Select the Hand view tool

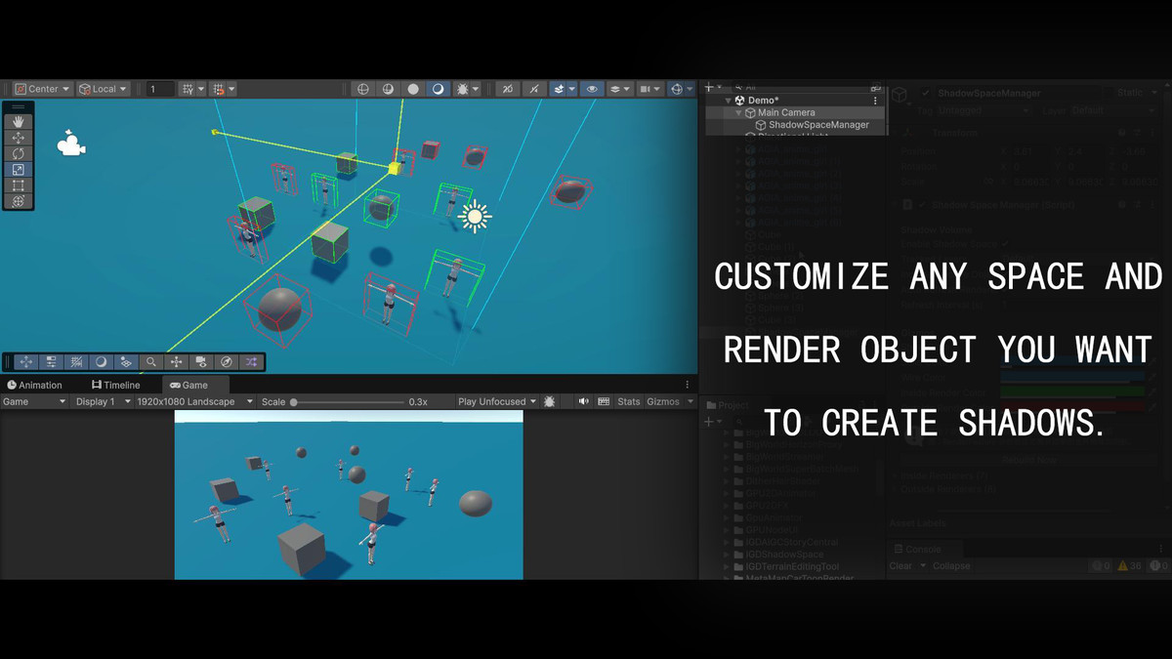click(18, 121)
